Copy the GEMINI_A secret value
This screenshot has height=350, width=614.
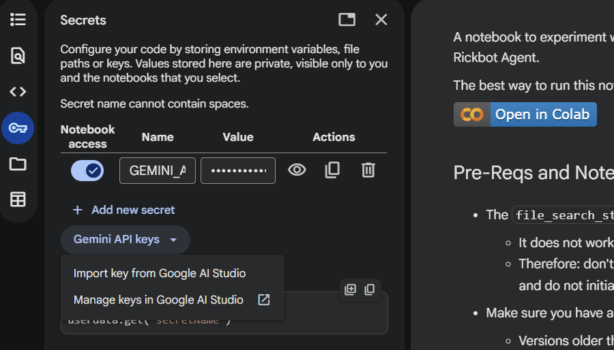click(x=332, y=170)
